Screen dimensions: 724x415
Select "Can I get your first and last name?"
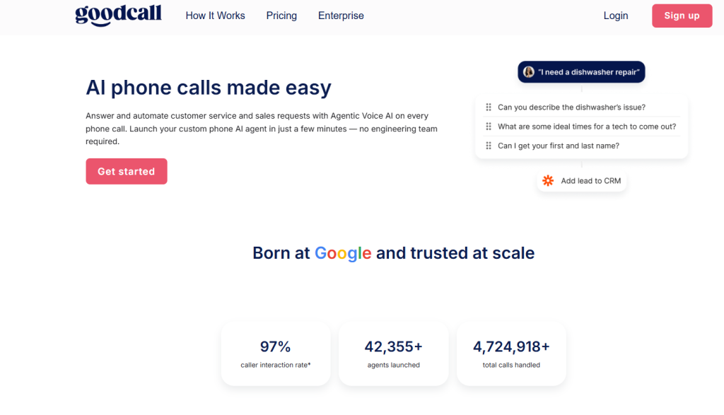[x=559, y=146]
